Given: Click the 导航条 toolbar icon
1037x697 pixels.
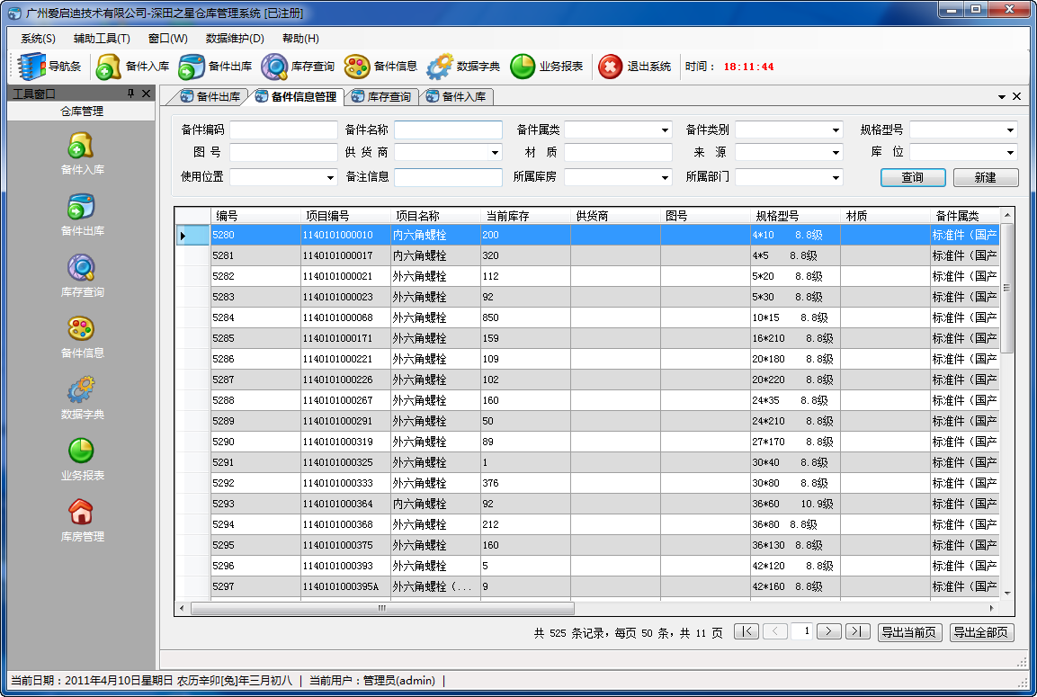Looking at the screenshot, I should point(31,67).
